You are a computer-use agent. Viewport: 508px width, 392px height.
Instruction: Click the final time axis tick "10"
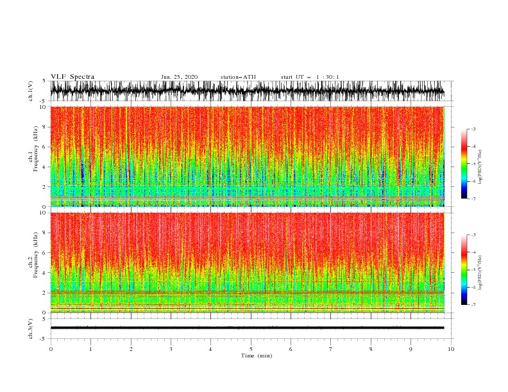[451, 349]
